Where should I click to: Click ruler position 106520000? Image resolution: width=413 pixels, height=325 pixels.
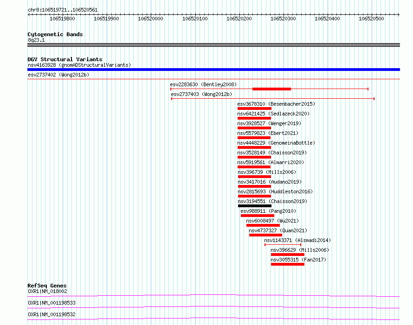click(x=150, y=19)
